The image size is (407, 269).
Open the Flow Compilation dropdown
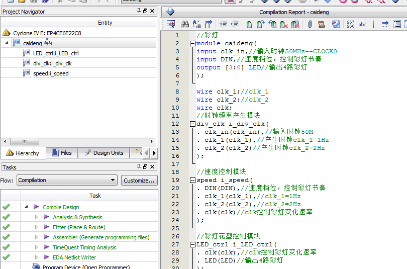click(113, 180)
